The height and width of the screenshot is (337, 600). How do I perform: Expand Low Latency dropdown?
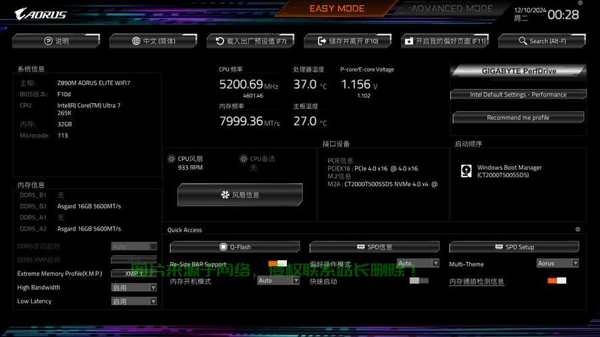click(134, 301)
